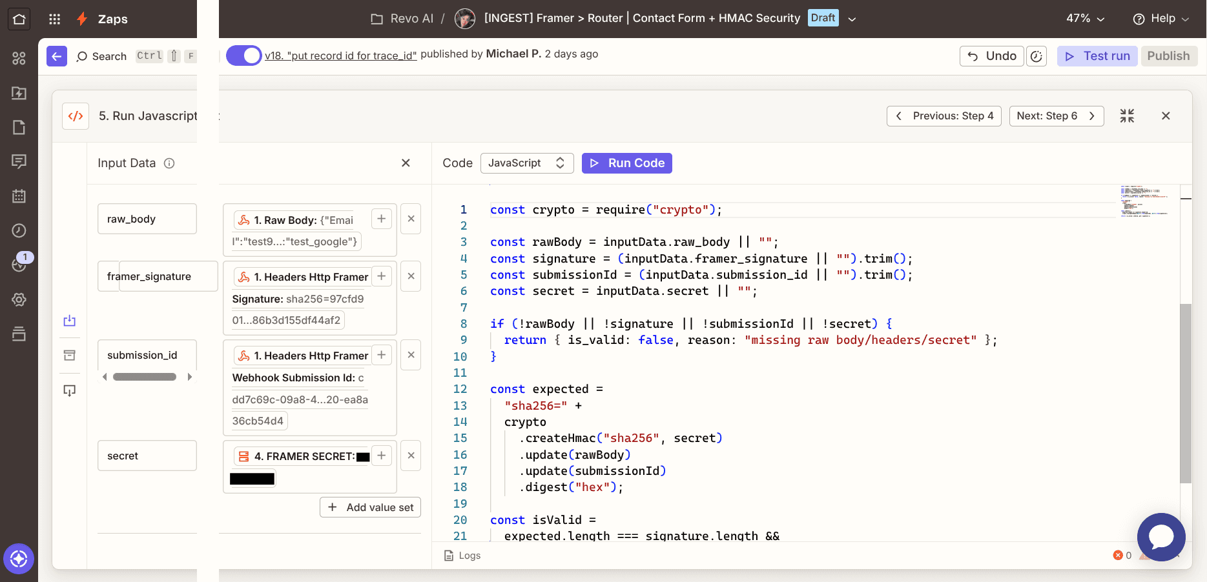Remove the framer_signature input row
Image resolution: width=1207 pixels, height=582 pixels.
coord(411,276)
